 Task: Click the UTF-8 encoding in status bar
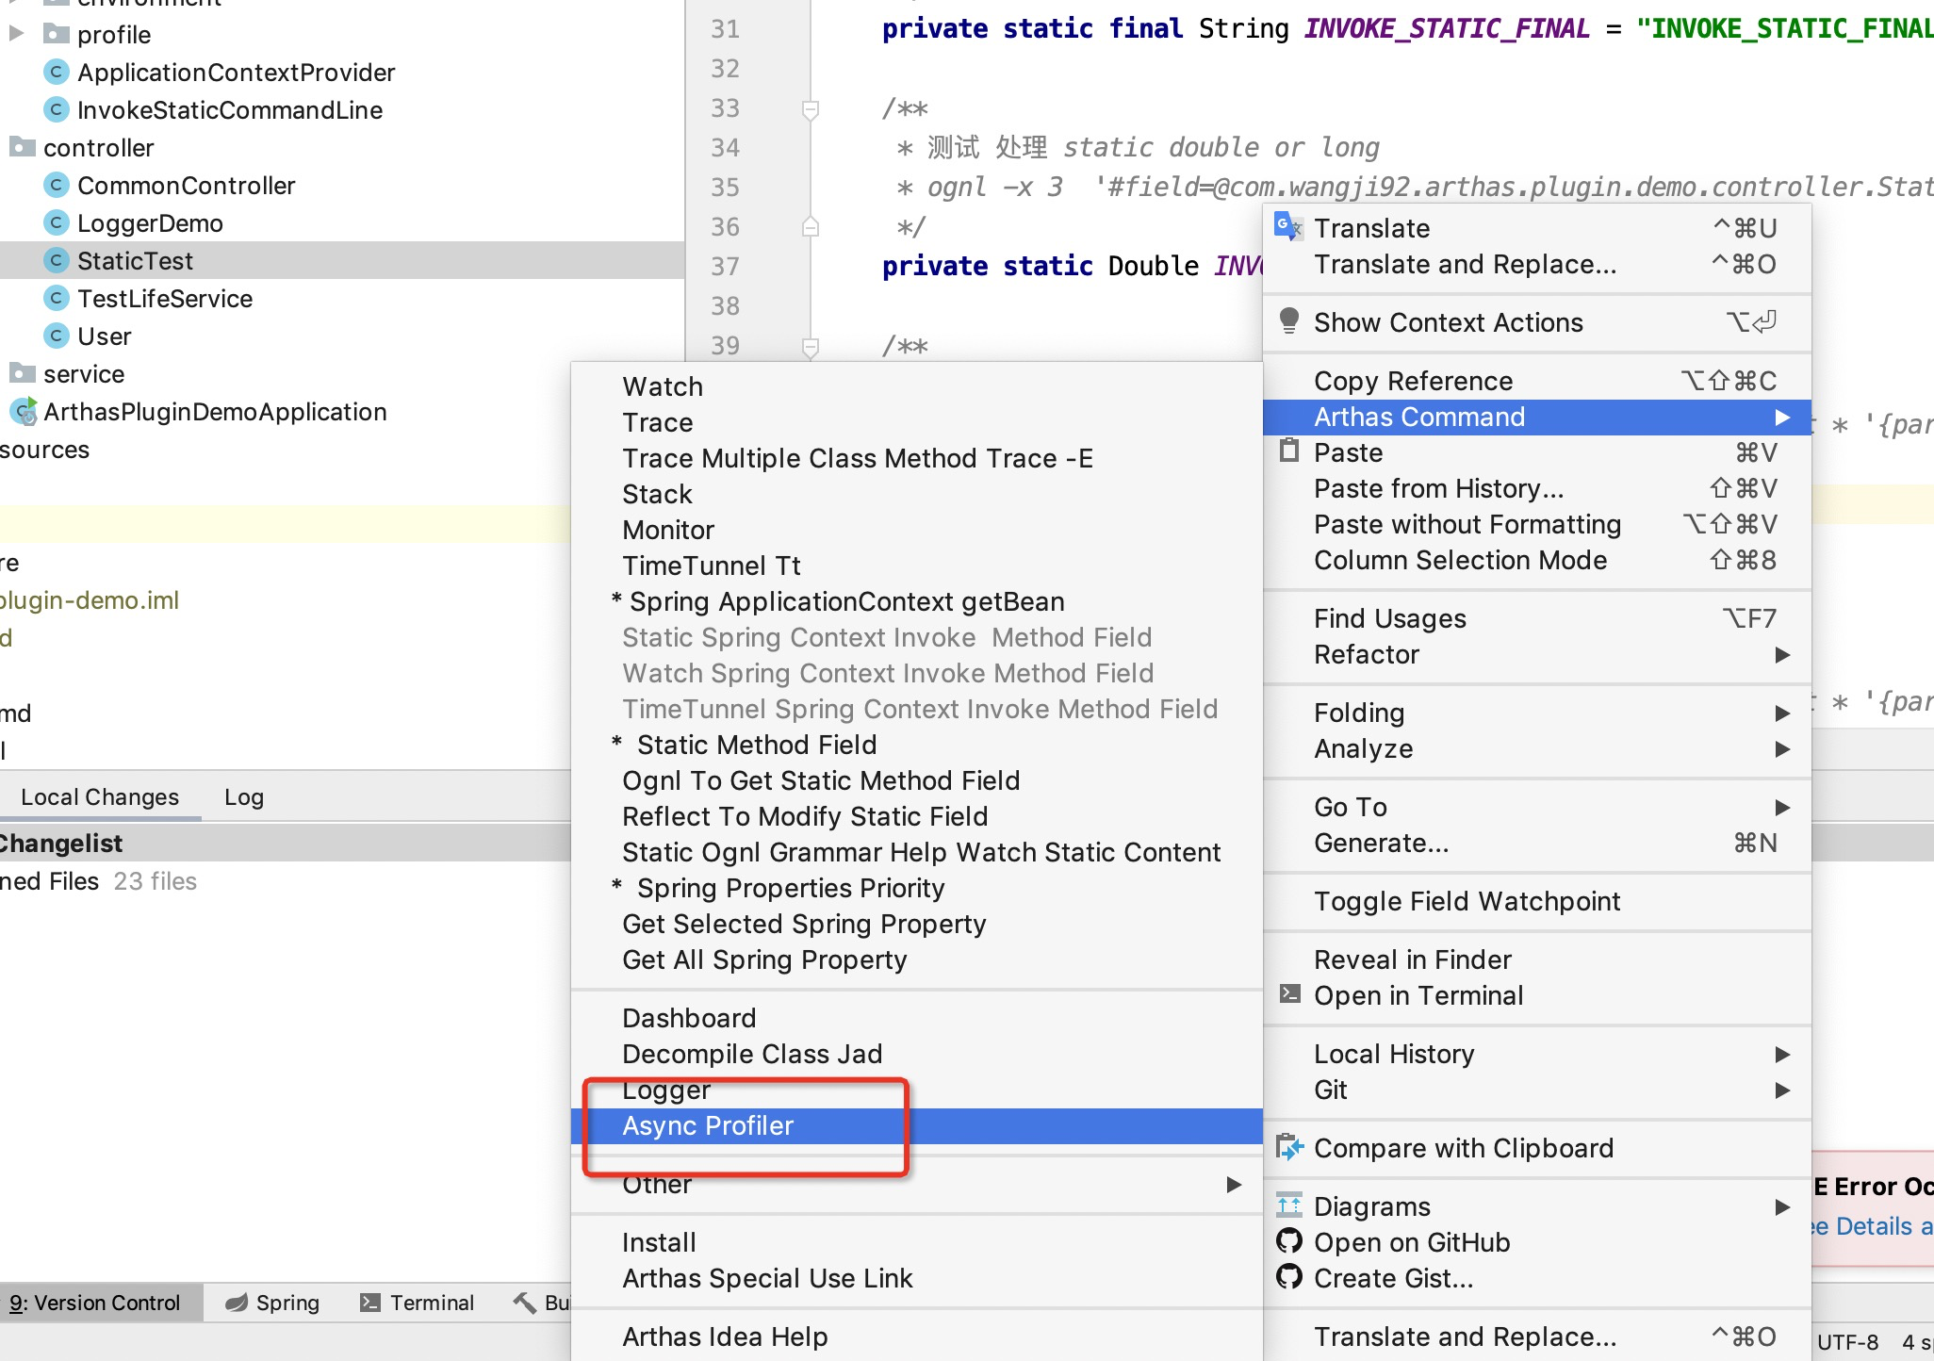click(x=1846, y=1341)
